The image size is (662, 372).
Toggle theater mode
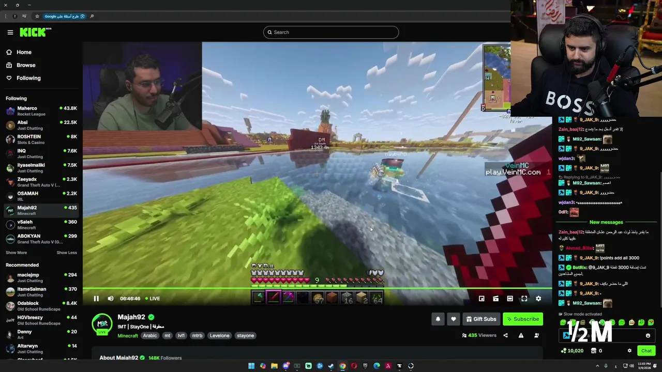[x=510, y=299]
